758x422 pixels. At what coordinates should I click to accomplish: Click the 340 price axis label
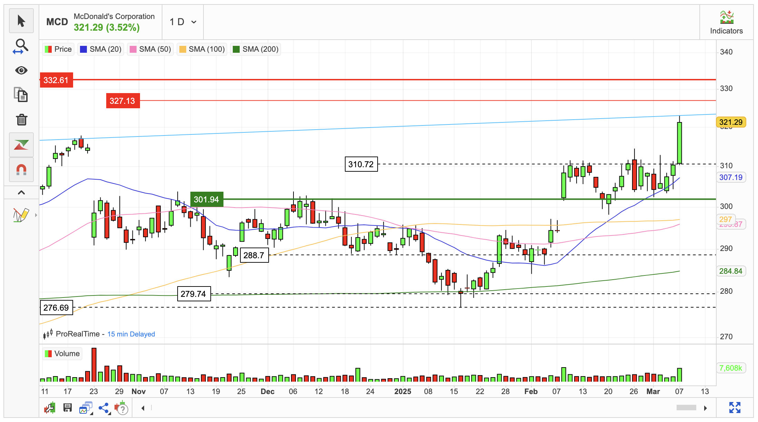point(726,52)
